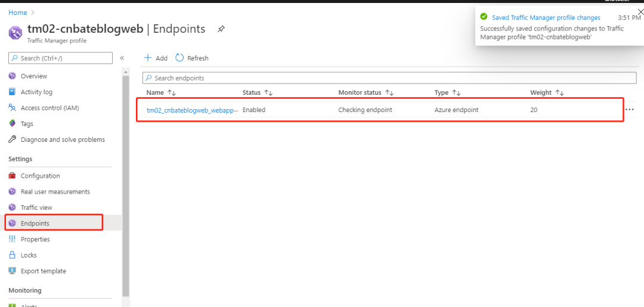
Task: Sort by Monitor status column arrows
Action: point(389,93)
